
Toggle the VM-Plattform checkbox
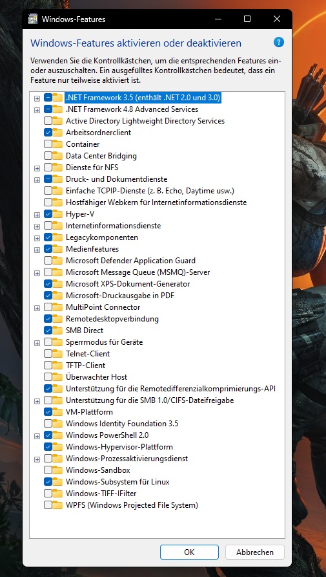coord(48,412)
